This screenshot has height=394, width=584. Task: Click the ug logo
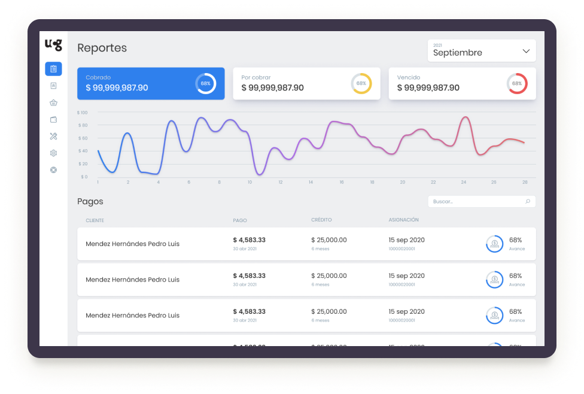coord(53,45)
